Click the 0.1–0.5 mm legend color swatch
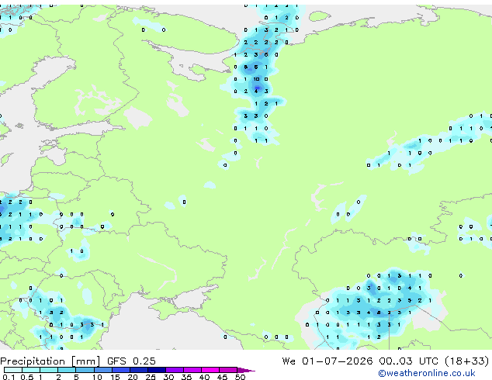Screen dimensions: 492x380 pyautogui.click(x=13, y=370)
